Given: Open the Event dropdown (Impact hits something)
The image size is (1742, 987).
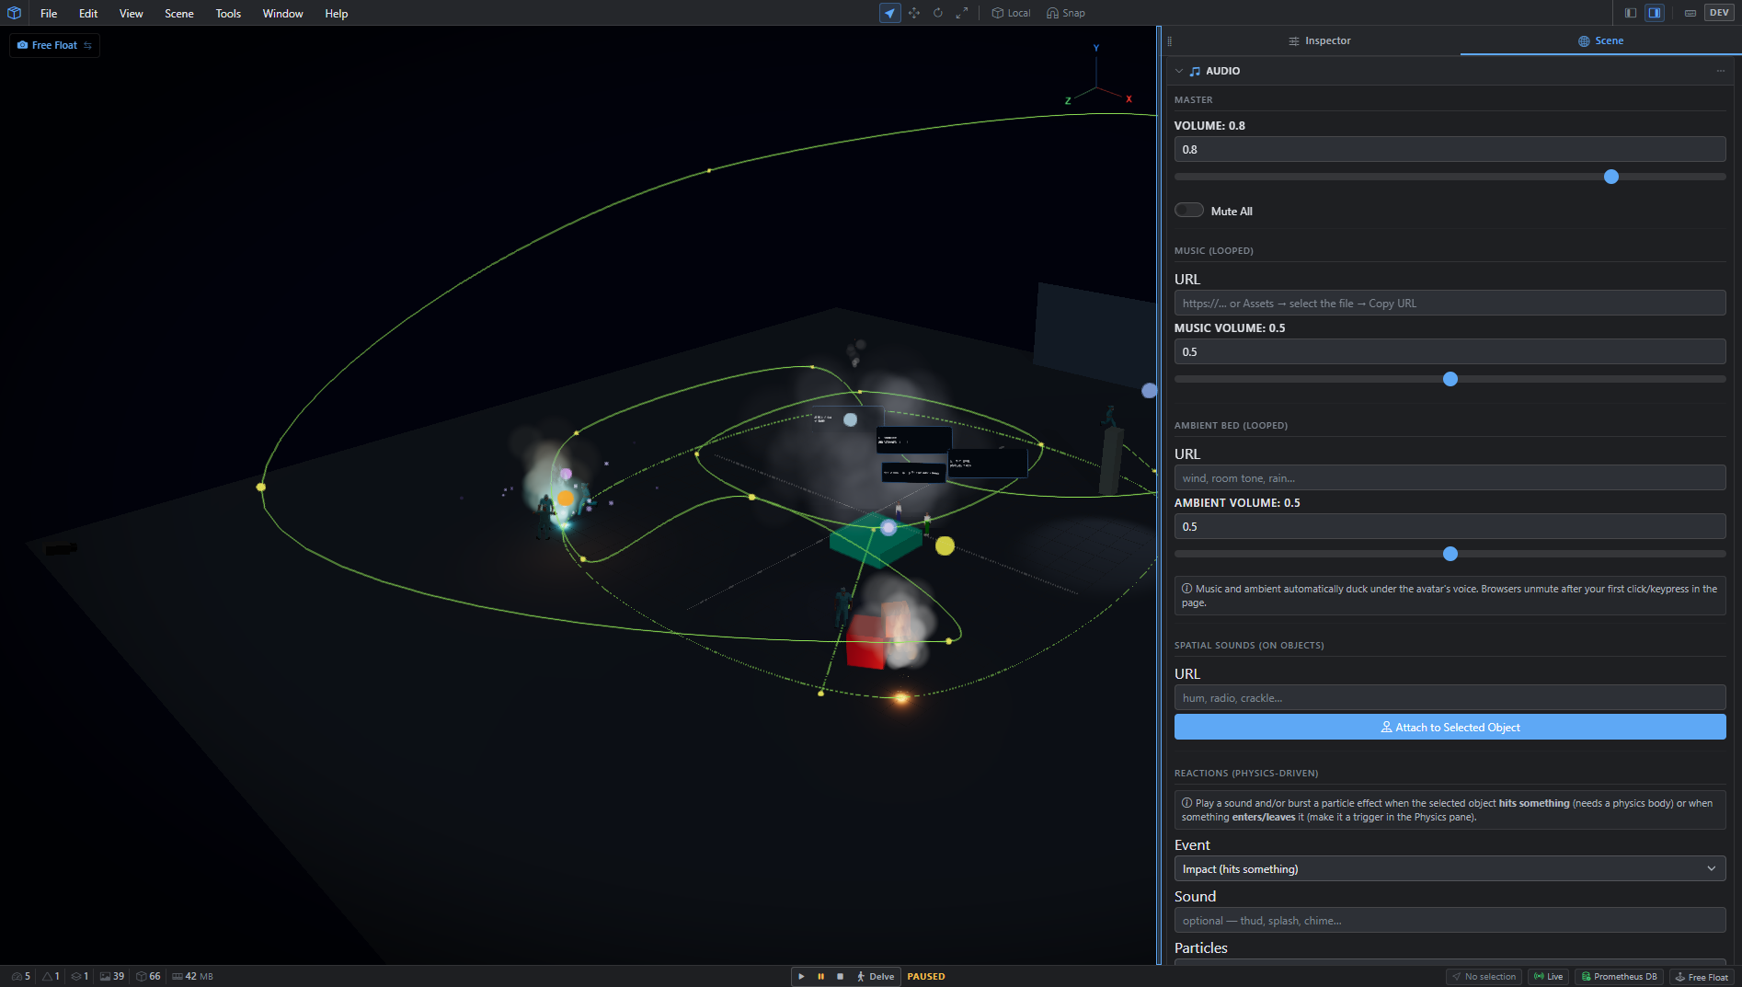Looking at the screenshot, I should pyautogui.click(x=1450, y=868).
